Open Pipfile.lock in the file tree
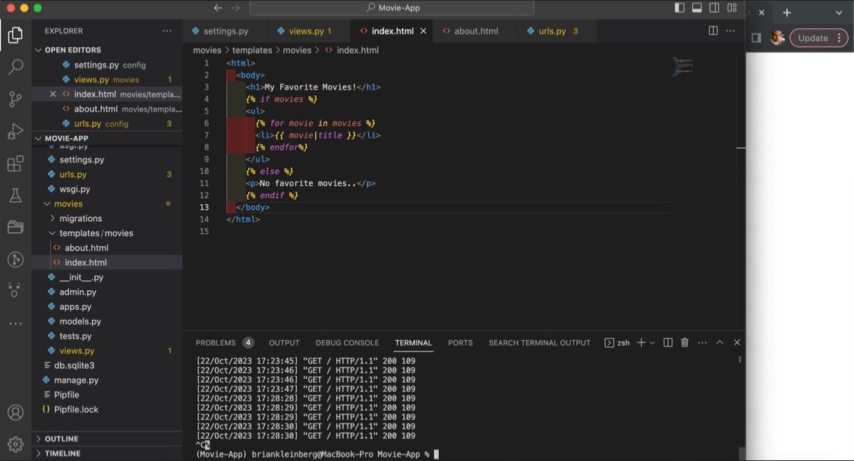 [x=107, y=409]
